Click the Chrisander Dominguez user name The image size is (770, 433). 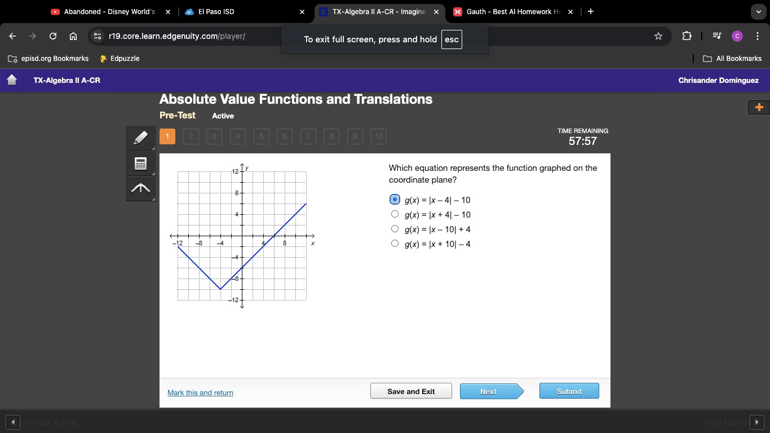pyautogui.click(x=719, y=81)
